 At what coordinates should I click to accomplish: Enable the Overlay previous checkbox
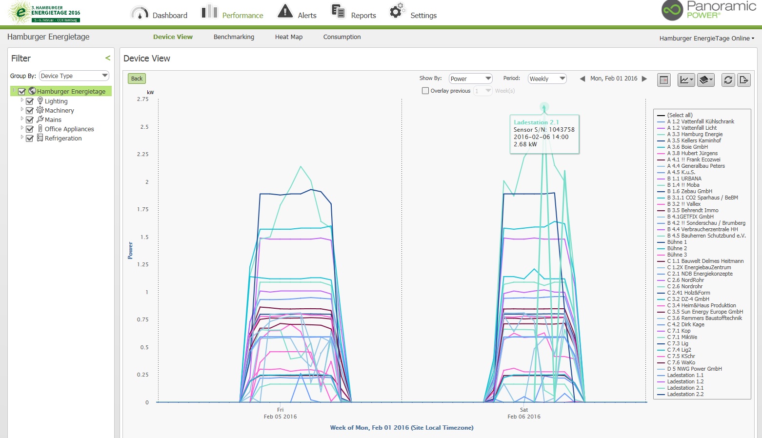[425, 91]
